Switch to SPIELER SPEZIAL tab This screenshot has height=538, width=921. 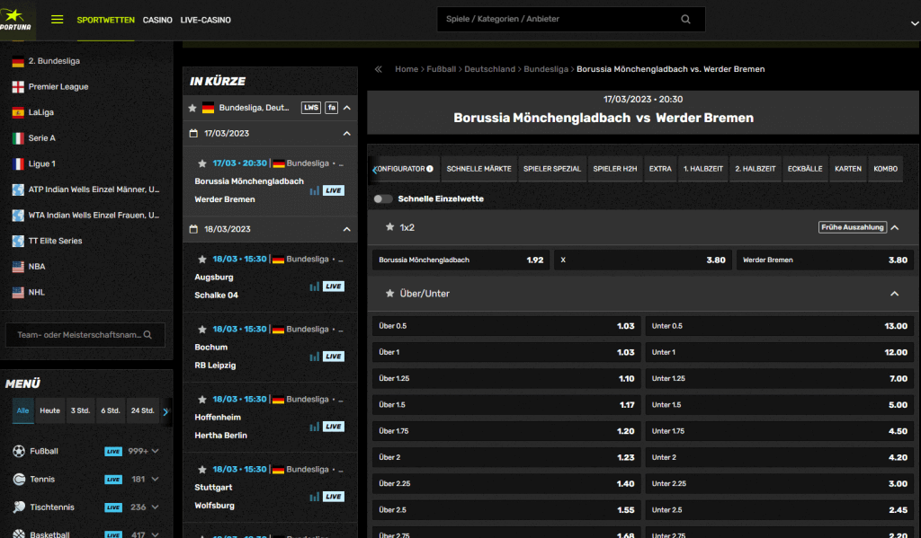point(552,169)
